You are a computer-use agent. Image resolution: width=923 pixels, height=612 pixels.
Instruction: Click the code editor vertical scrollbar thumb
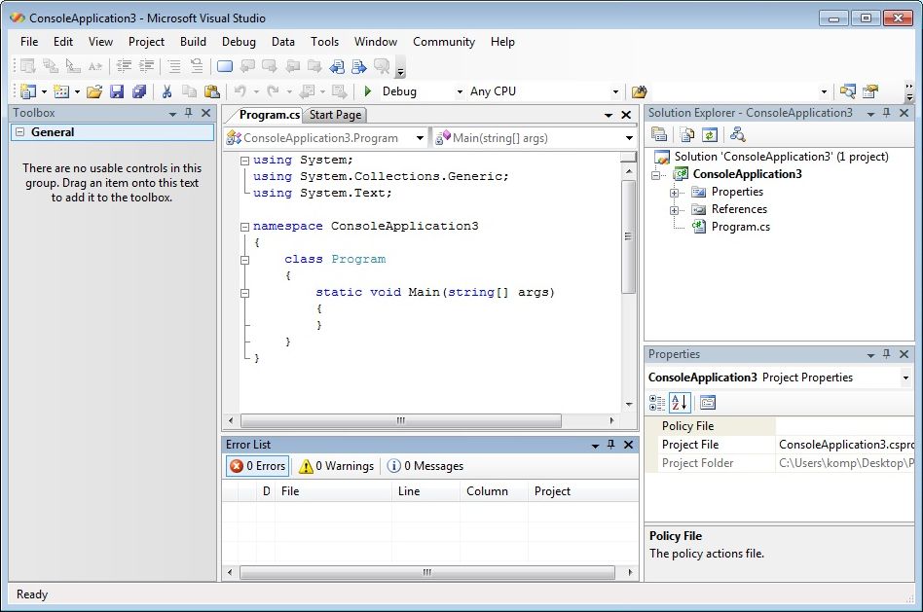point(629,236)
